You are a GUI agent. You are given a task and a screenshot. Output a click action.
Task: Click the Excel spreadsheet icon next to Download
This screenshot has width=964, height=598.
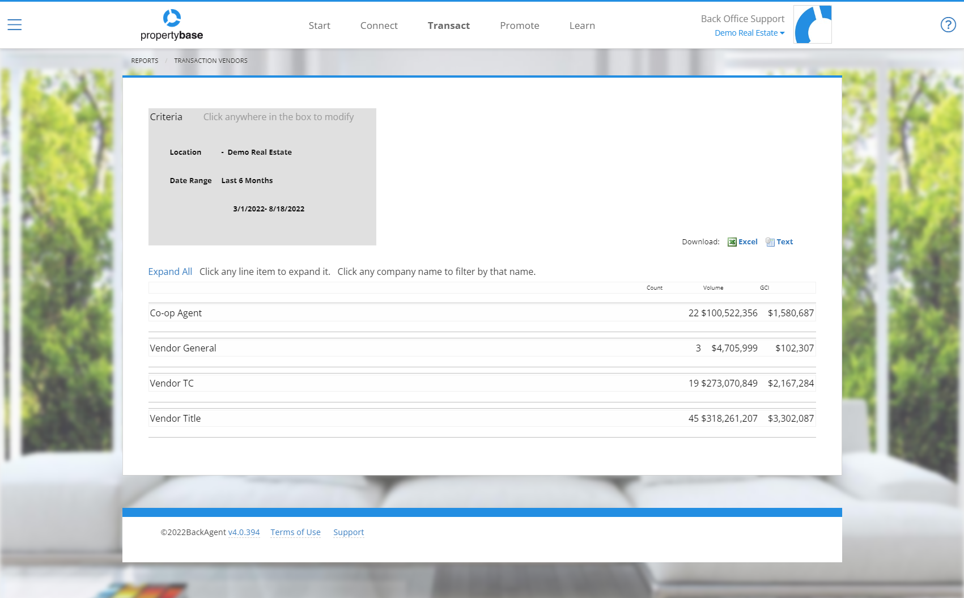(732, 241)
